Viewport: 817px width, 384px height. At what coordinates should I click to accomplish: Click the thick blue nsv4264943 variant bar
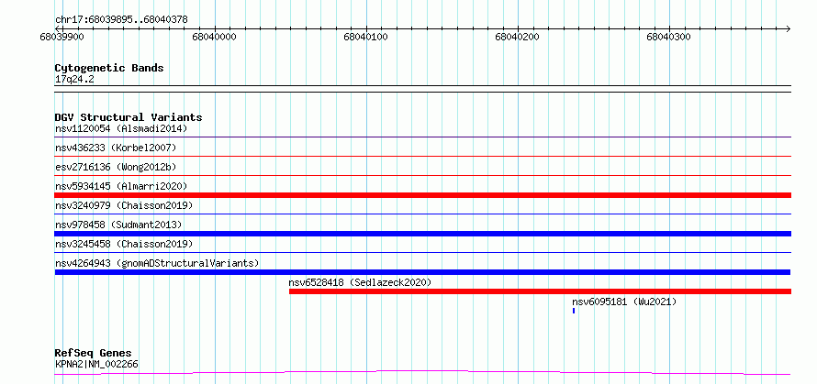click(422, 272)
